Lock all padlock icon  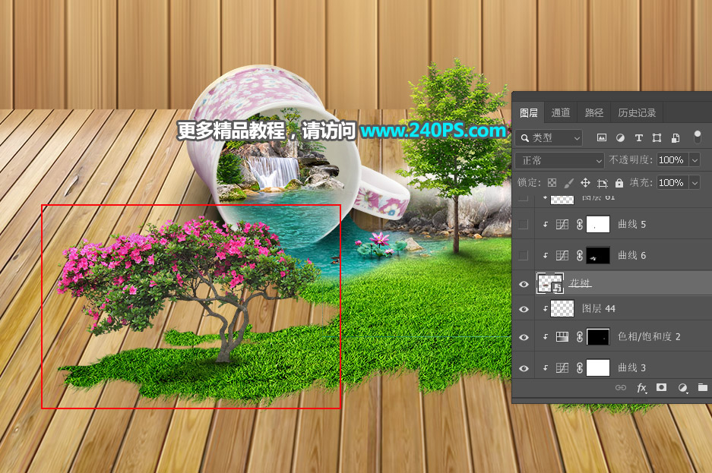tap(619, 183)
